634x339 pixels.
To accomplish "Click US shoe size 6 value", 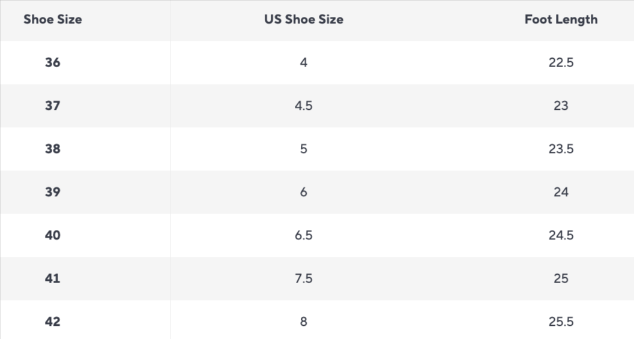I will pos(304,192).
